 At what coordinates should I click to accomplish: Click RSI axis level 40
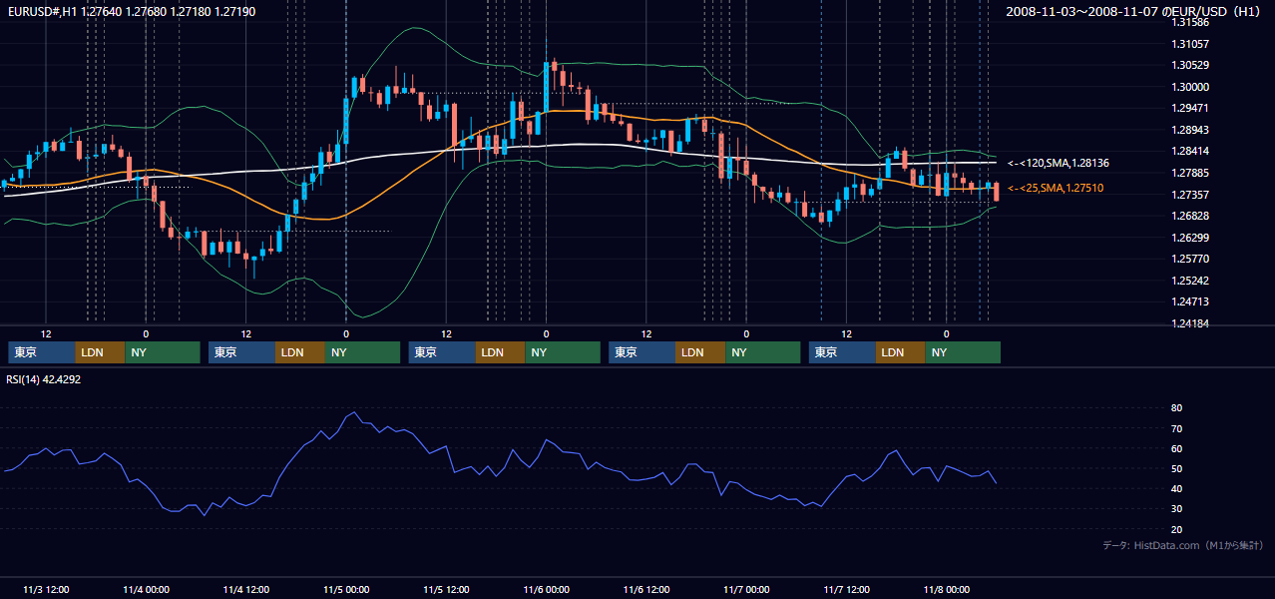[x=1177, y=488]
